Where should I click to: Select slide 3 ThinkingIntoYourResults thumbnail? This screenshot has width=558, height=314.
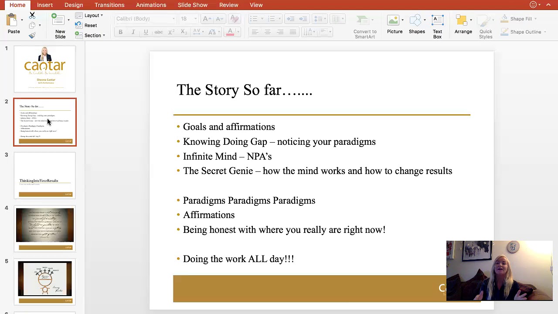[x=45, y=175]
